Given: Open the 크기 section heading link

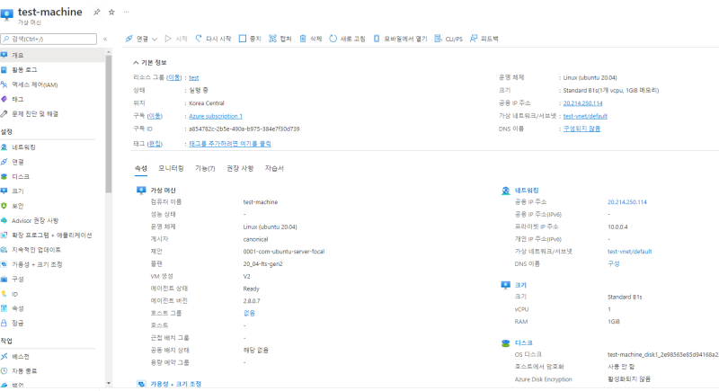Looking at the screenshot, I should (x=520, y=285).
